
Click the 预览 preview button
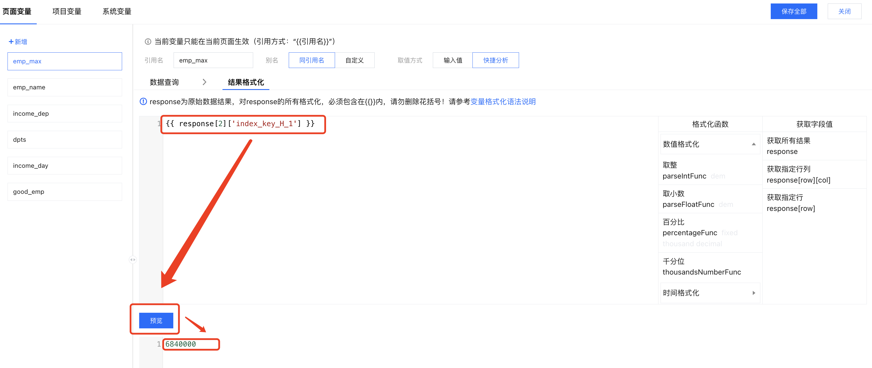coord(156,320)
